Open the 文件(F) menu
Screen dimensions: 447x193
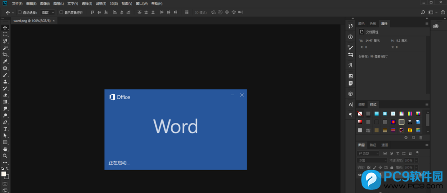(x=17, y=4)
